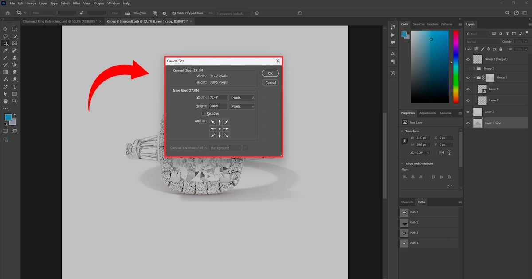Collapse the Transform section in Properties
This screenshot has width=532, height=279.
tap(402, 131)
